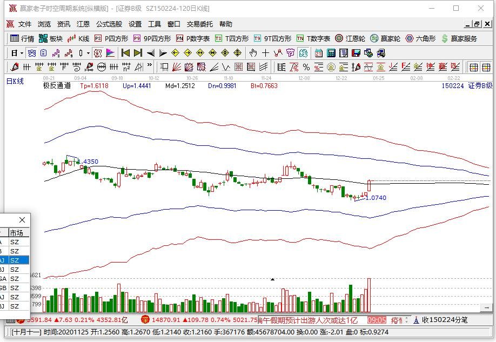Toggle the pressed teal map icon
This screenshot has width=496, height=342.
(303, 53)
